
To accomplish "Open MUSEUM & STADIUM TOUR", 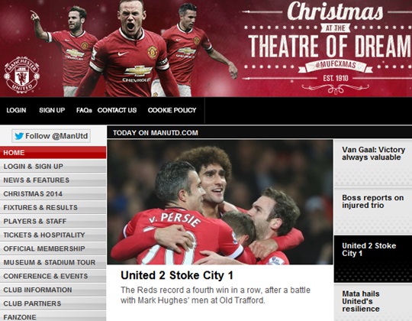I will tap(53, 262).
